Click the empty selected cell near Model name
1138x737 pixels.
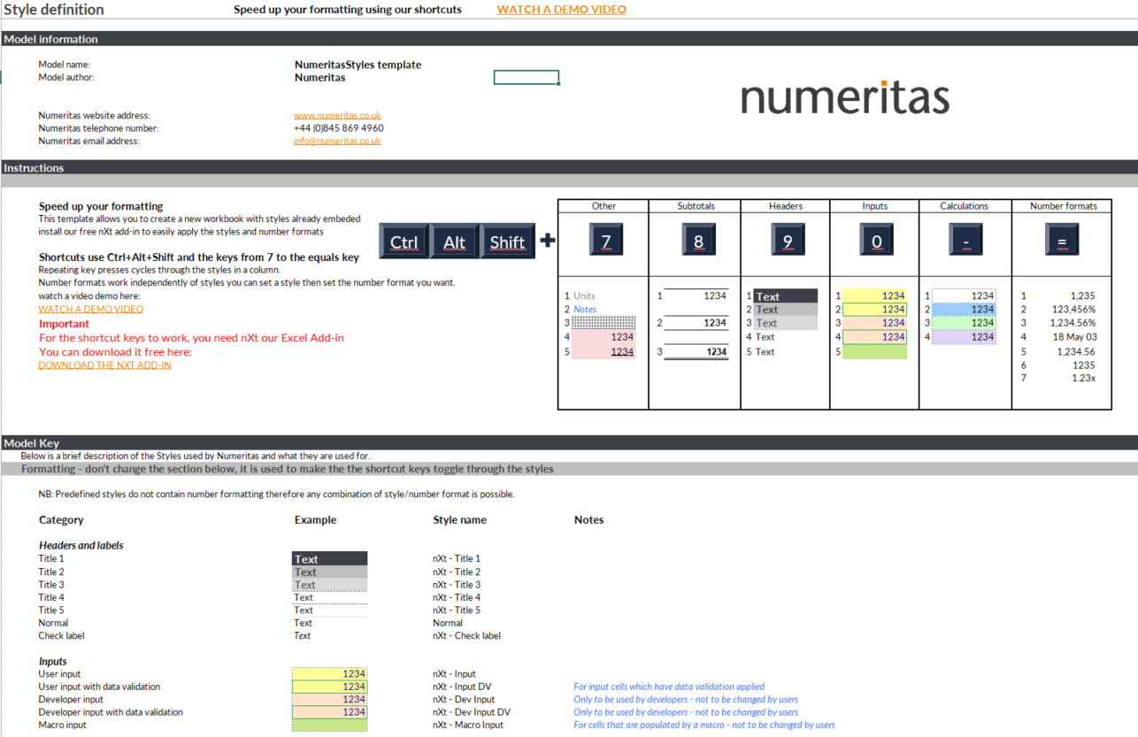[526, 77]
